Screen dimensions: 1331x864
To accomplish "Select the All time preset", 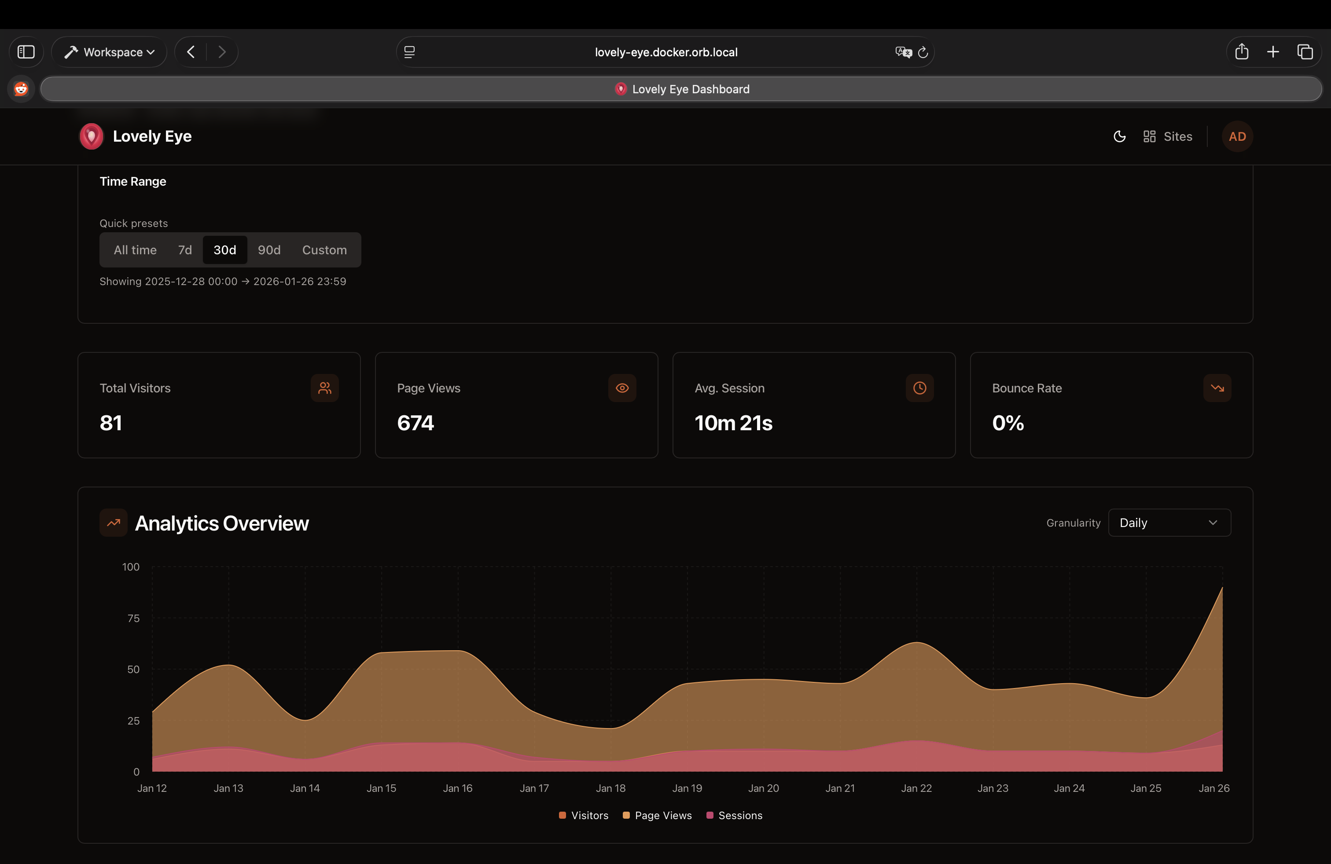I will point(135,250).
